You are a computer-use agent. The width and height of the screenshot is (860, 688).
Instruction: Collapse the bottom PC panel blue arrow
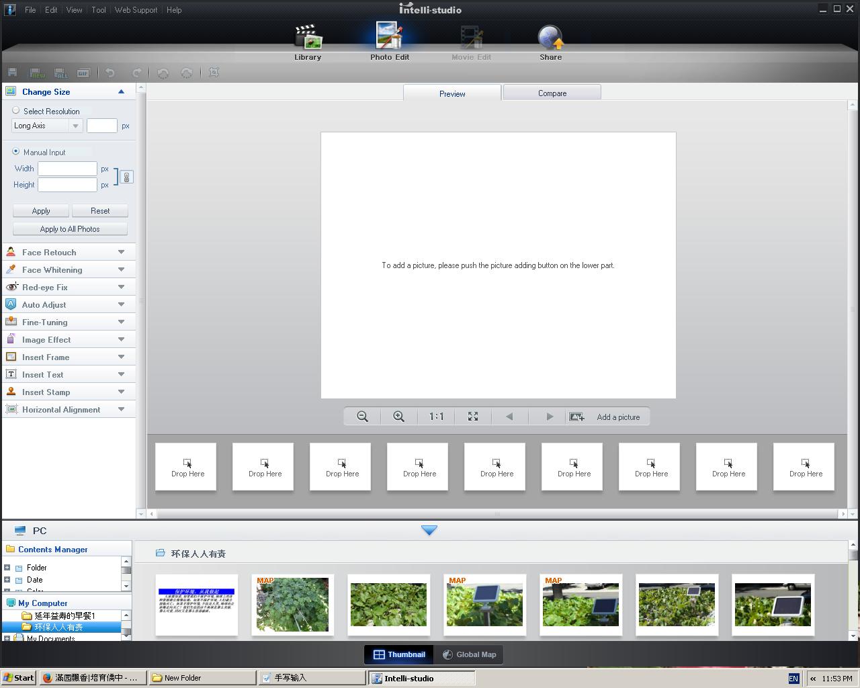[x=429, y=530]
